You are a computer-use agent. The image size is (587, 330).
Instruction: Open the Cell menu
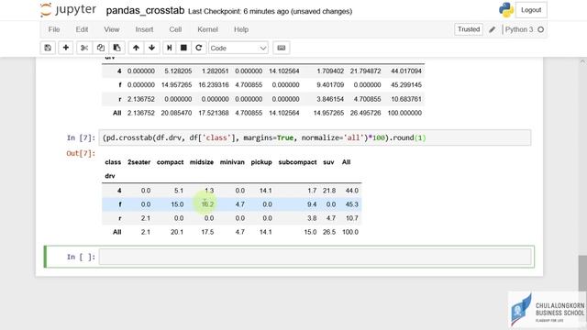tap(175, 29)
